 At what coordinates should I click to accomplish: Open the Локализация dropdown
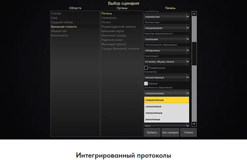[x=167, y=62]
